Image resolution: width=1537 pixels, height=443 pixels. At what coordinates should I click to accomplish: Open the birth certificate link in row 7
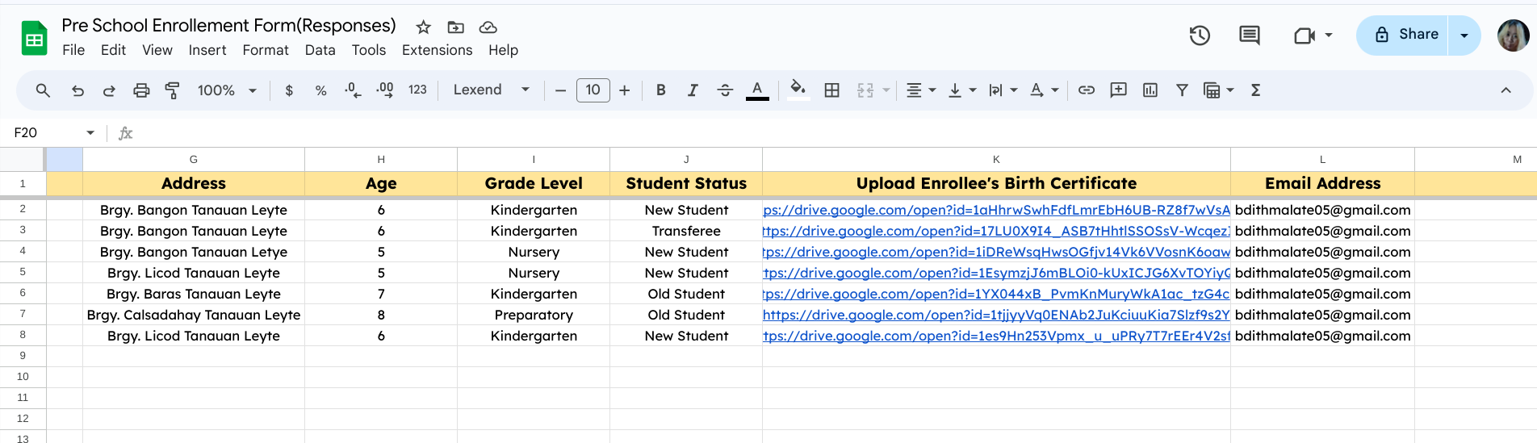tap(995, 315)
